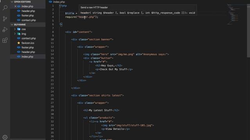Click the $title variable on line 3

(x=70, y=13)
